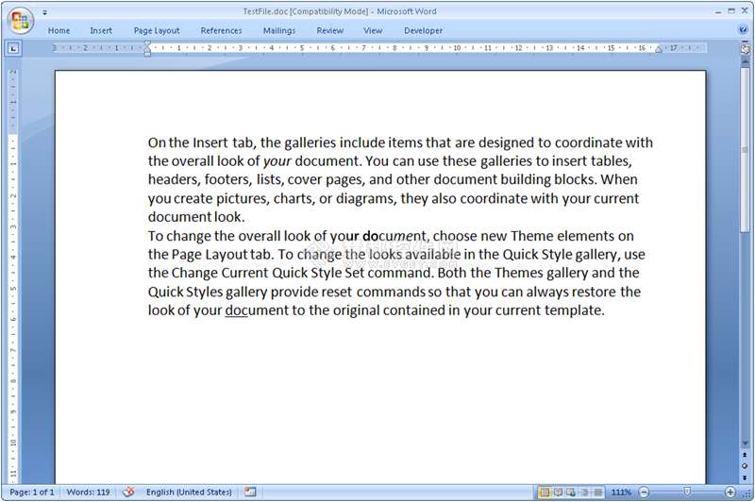Open the Select Browse Object button

tap(745, 466)
